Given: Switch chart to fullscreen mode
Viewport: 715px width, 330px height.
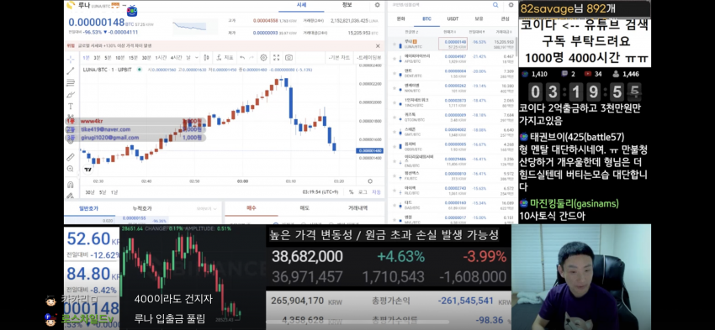Looking at the screenshot, I should tap(277, 57).
